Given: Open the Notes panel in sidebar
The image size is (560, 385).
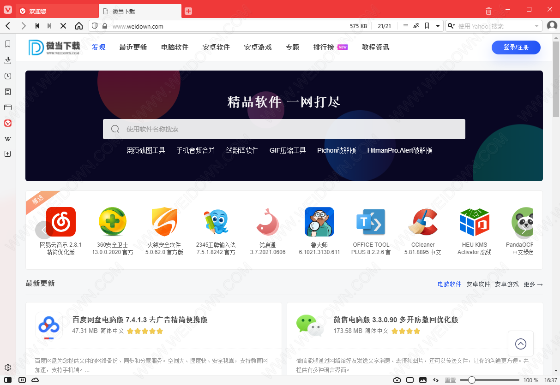Looking at the screenshot, I should click(x=8, y=92).
